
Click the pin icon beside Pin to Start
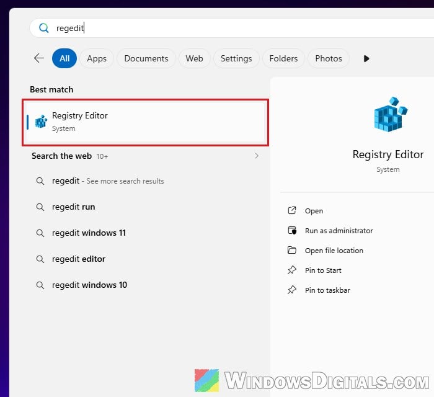click(x=292, y=270)
